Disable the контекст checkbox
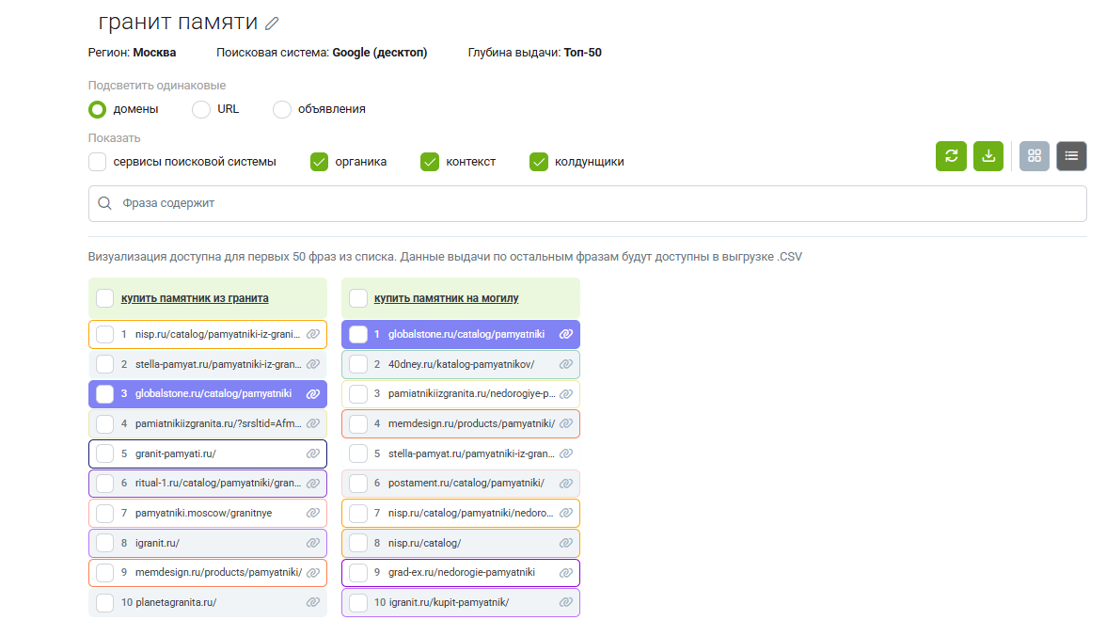Screen dimensions: 1106x620 [x=430, y=162]
